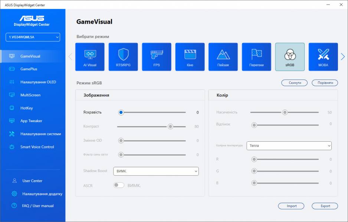This screenshot has width=348, height=222.
Task: Open FAQ / User manual link
Action: 38,206
